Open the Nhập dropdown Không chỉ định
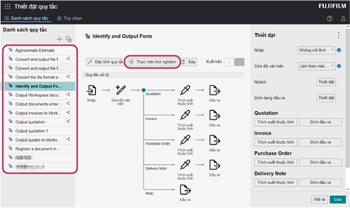 [317, 50]
